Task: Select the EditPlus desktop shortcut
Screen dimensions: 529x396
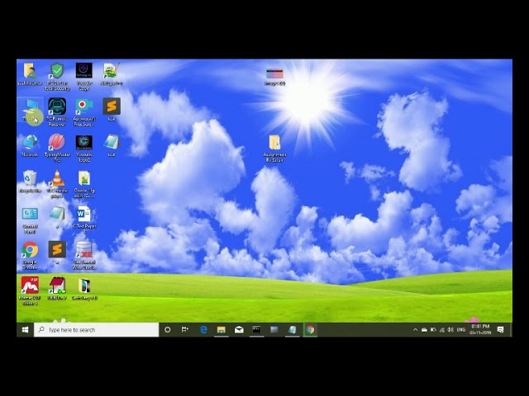Action: tap(57, 289)
